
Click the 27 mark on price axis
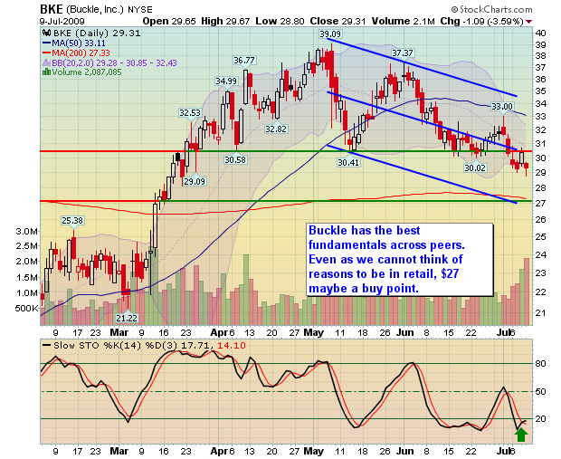[x=540, y=204]
